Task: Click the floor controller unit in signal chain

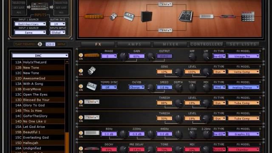Action: (248, 17)
